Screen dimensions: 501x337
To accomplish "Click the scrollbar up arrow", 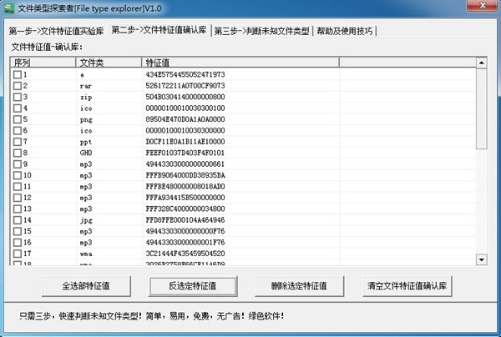I will point(481,63).
